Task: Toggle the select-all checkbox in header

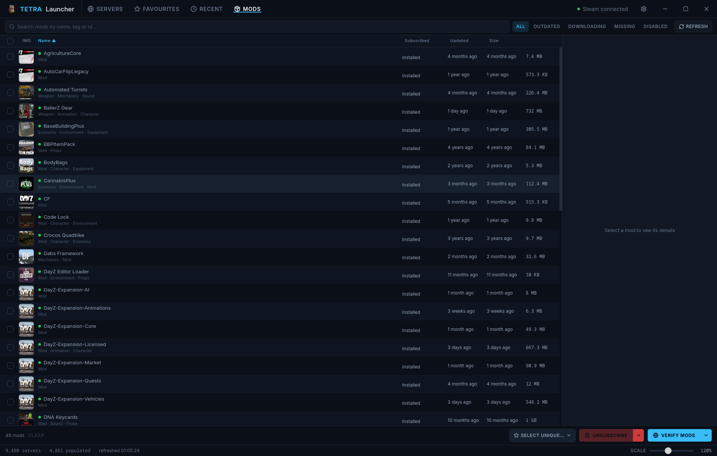Action: [x=11, y=41]
